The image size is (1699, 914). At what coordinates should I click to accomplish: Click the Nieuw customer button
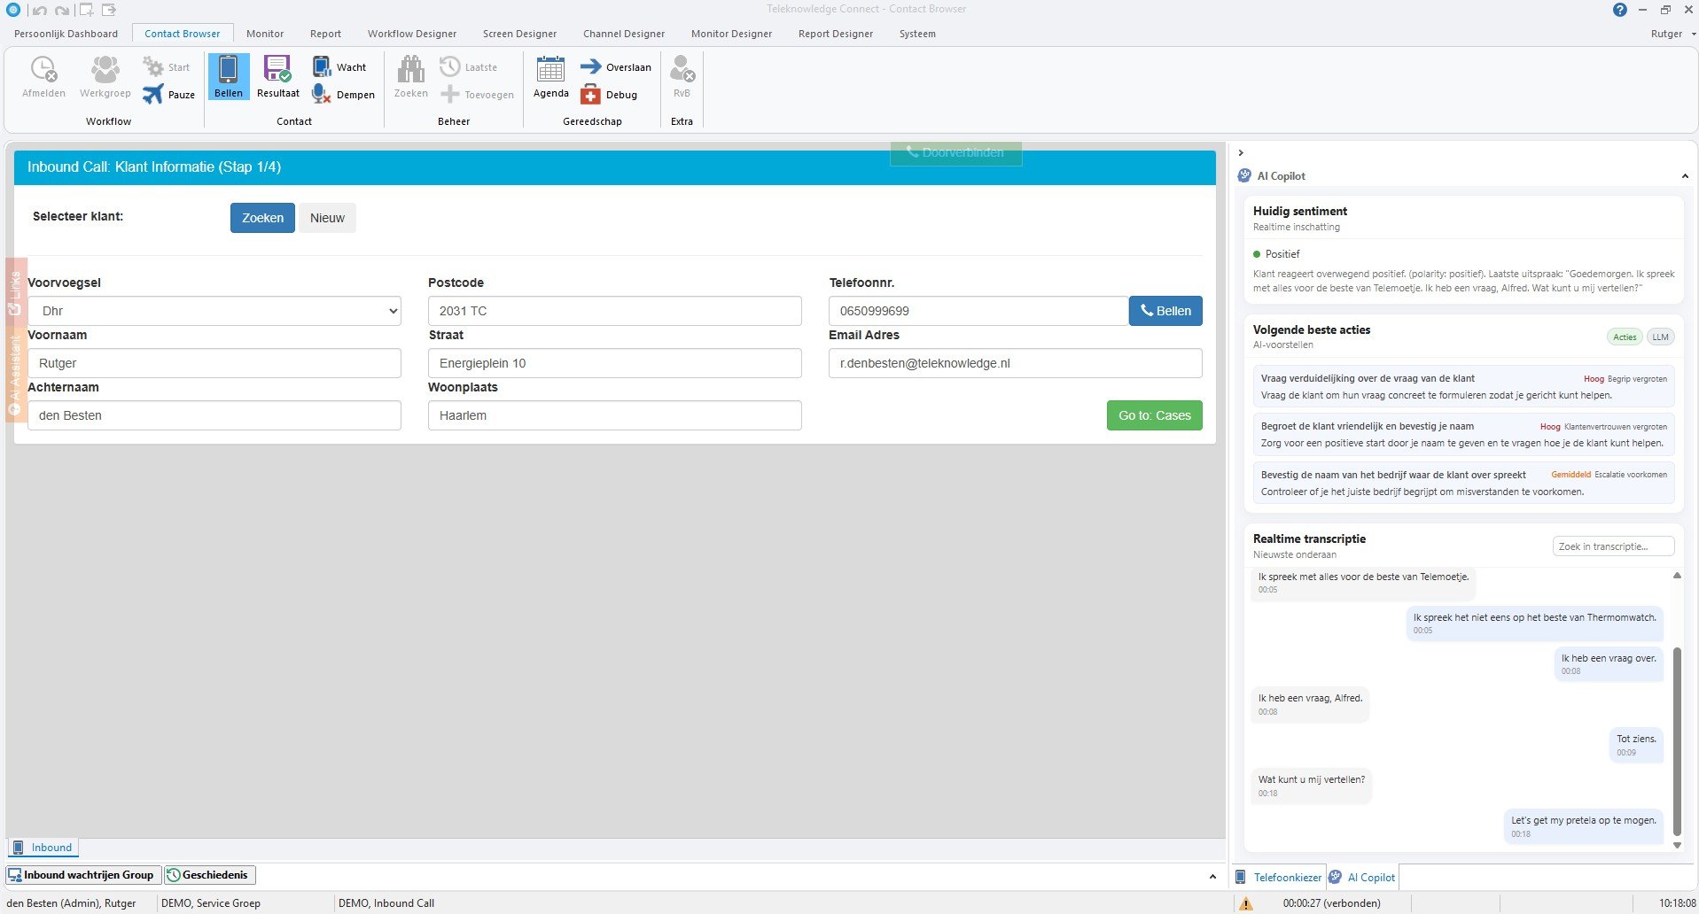point(327,218)
